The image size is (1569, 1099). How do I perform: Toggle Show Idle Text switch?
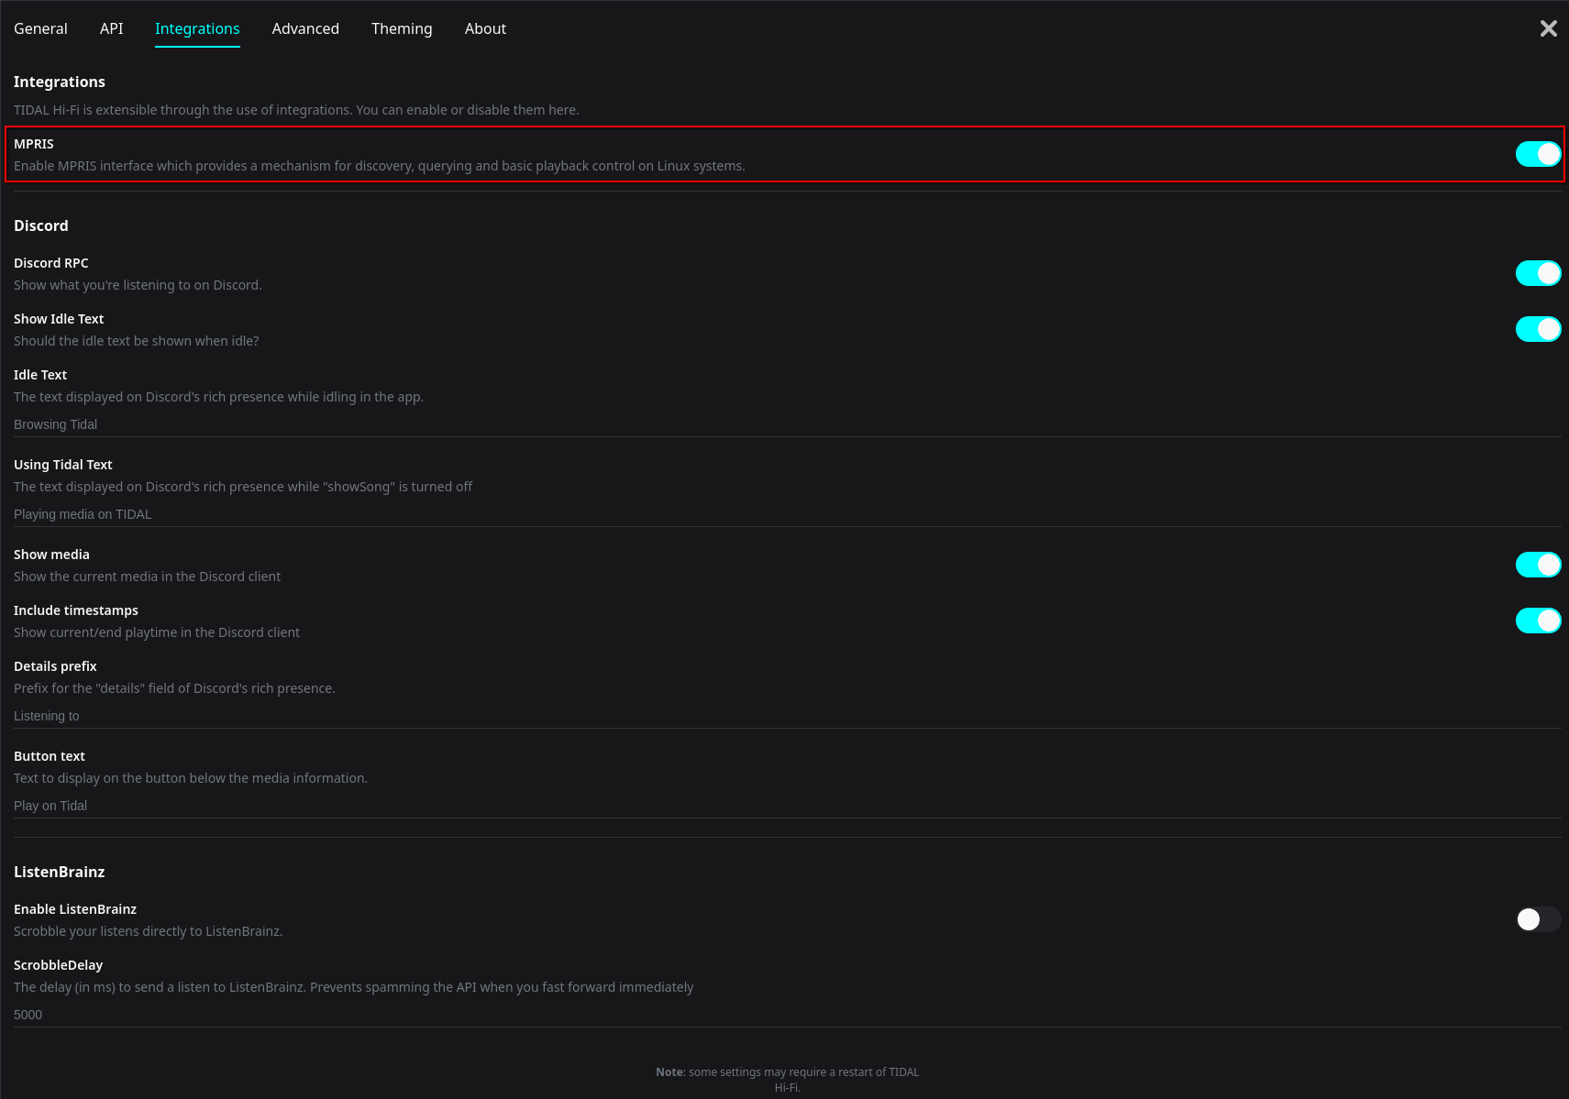click(1538, 329)
